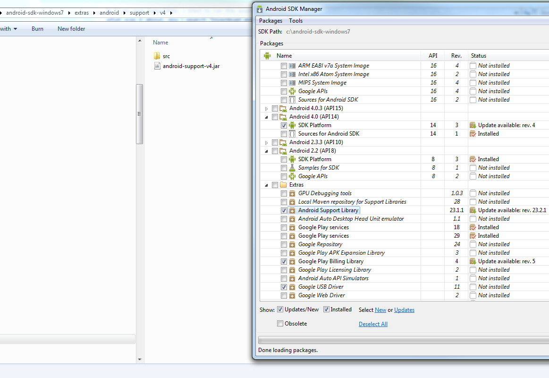Click the android icon in Name column header

click(x=268, y=55)
